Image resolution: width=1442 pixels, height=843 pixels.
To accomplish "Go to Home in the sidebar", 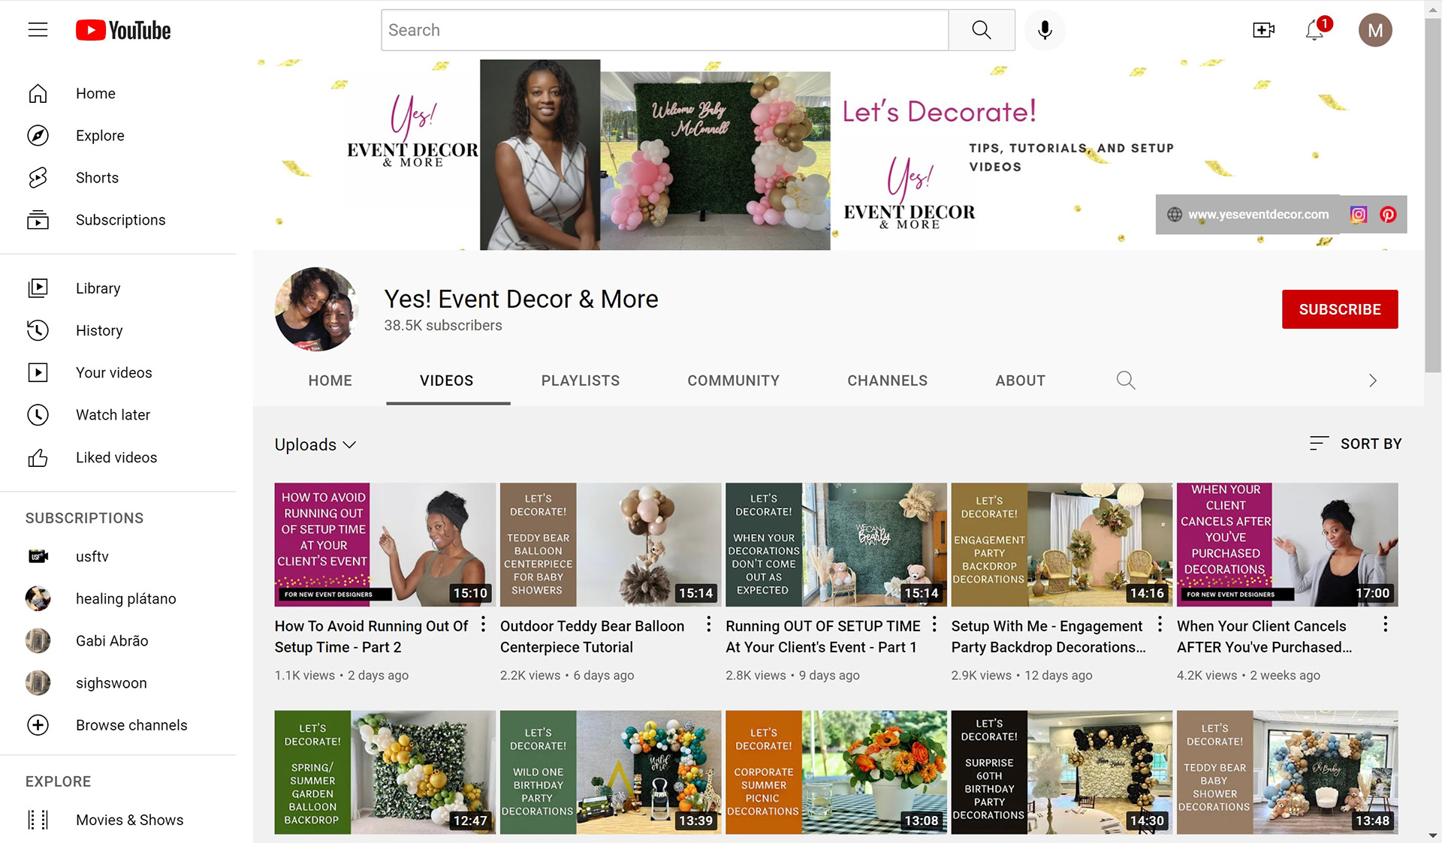I will coord(118,93).
